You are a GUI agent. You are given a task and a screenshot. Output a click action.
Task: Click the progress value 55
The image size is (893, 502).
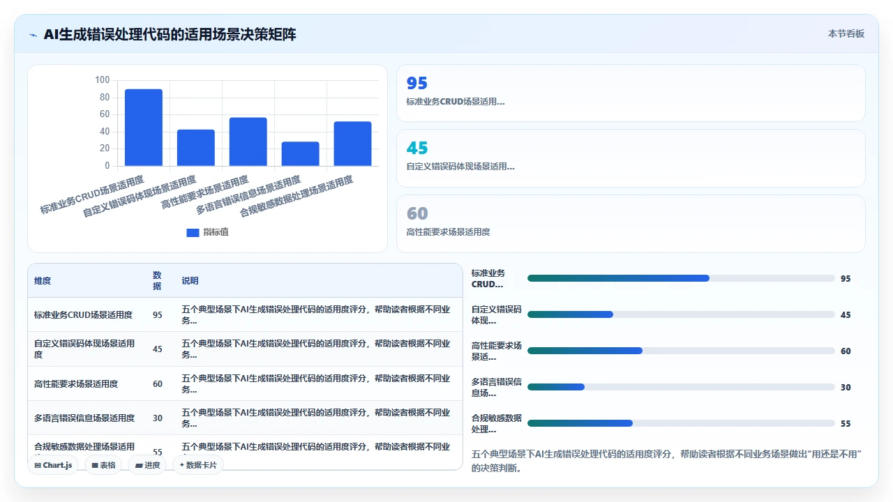[x=846, y=424]
